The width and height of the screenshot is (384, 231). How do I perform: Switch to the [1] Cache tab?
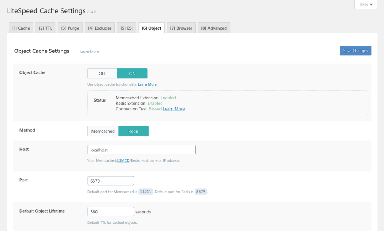(x=21, y=28)
